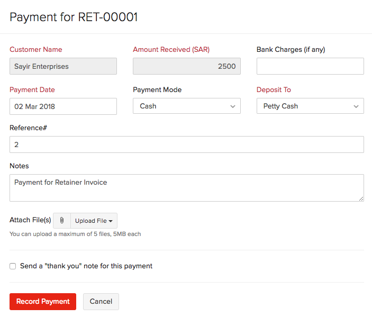
Task: Click the Amount Received field
Action: click(187, 66)
